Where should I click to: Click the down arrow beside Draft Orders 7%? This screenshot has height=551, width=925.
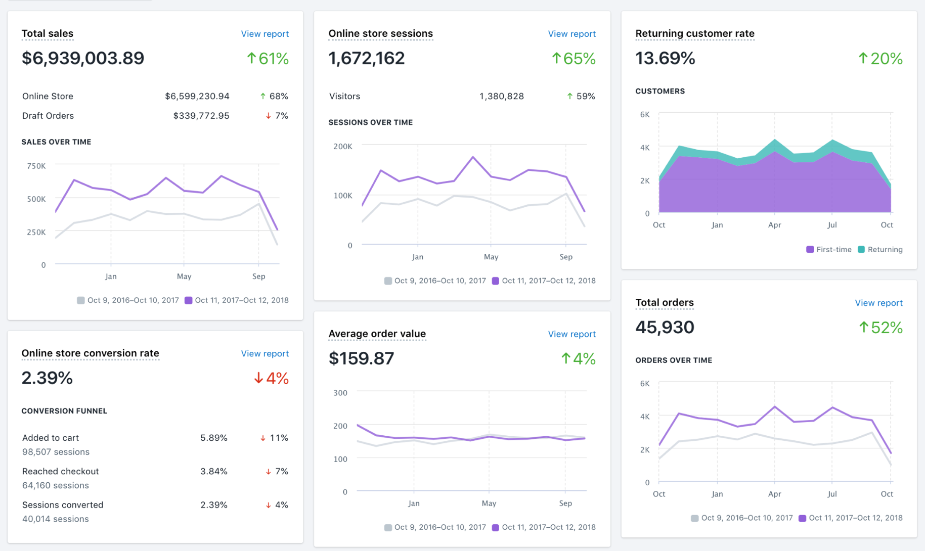pyautogui.click(x=268, y=116)
